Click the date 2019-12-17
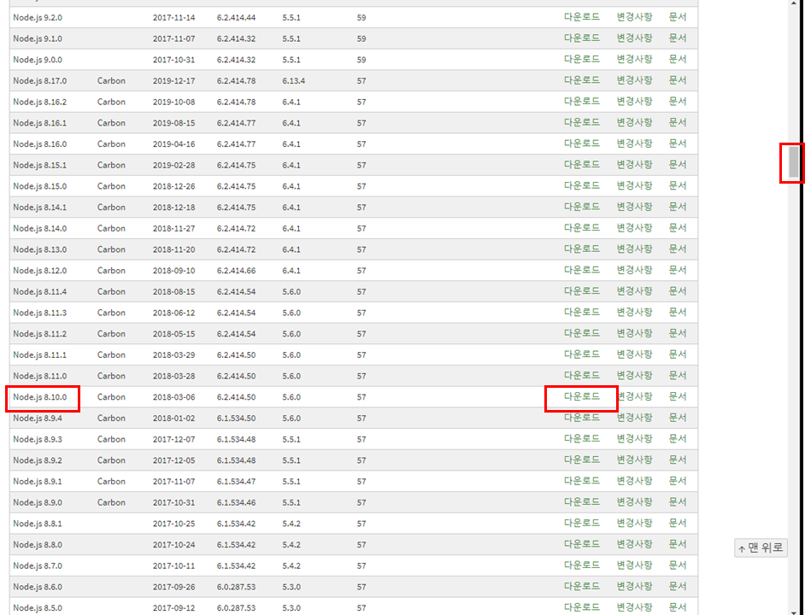The width and height of the screenshot is (805, 615). click(x=174, y=81)
